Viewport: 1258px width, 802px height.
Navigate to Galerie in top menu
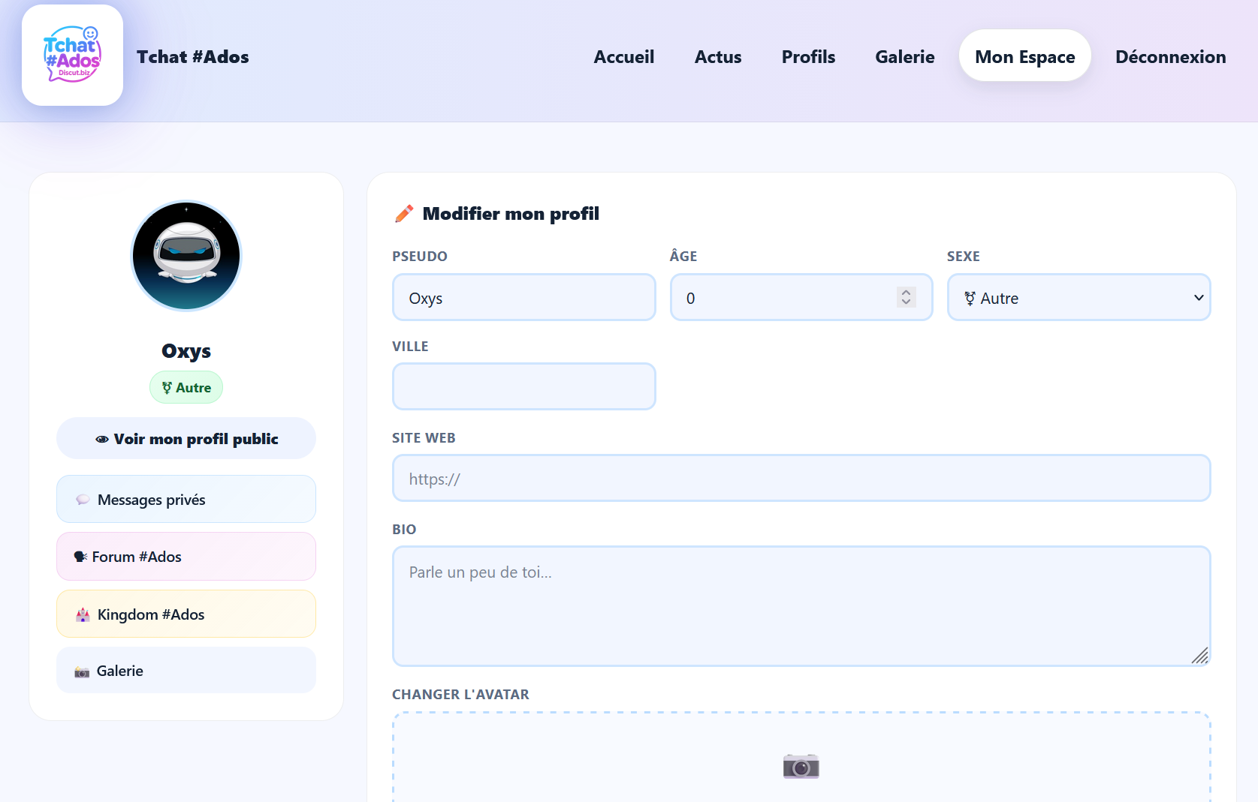[904, 57]
